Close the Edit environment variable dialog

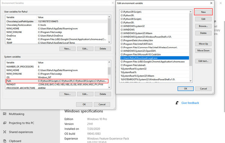tap(211, 3)
